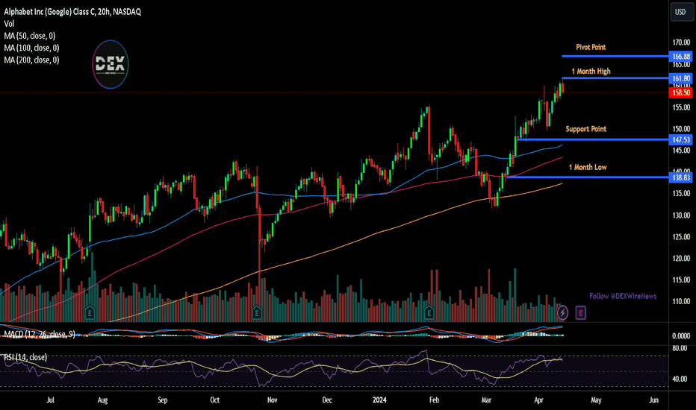Viewport: 696px width, 410px height.
Task: Click the 2024 label on time axis
Action: click(379, 400)
